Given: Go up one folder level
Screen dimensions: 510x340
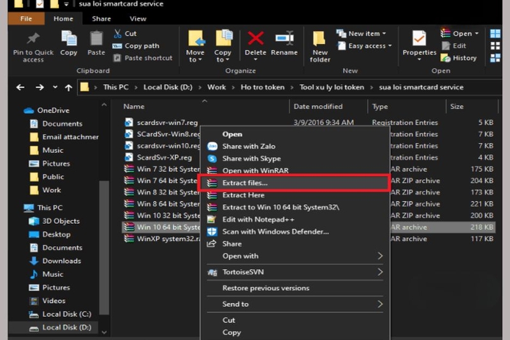Looking at the screenshot, I should pos(68,87).
